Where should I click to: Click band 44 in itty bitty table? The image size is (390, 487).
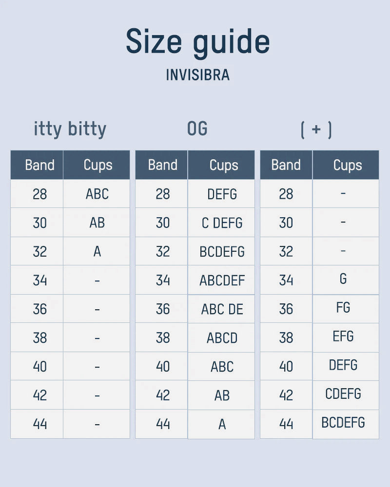39,424
